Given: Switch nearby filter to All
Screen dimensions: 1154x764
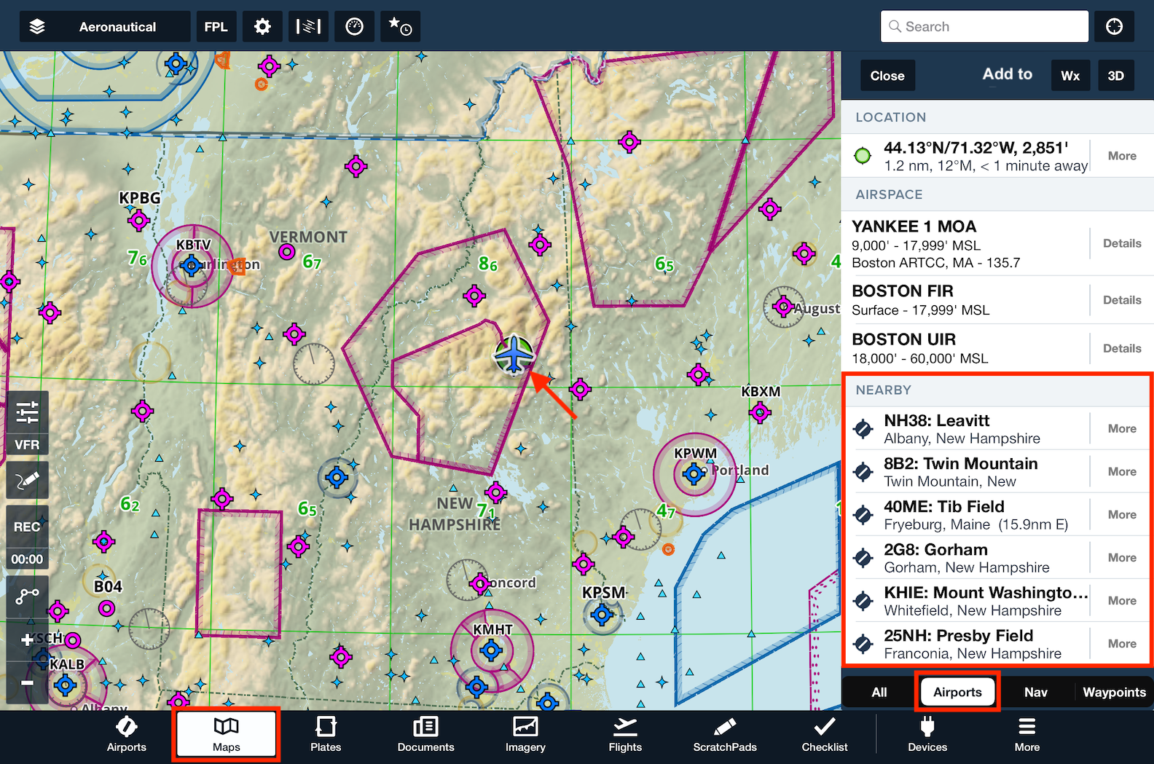Looking at the screenshot, I should tap(879, 693).
